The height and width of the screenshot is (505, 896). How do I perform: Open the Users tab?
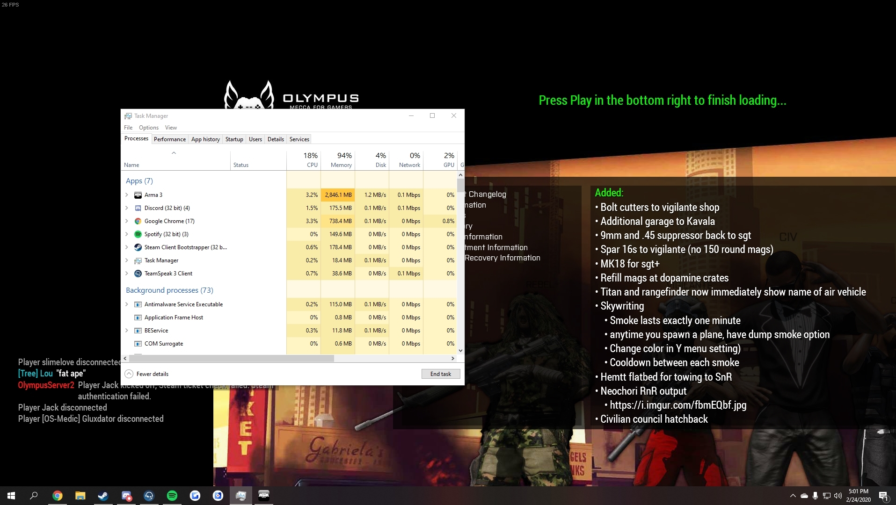click(x=255, y=139)
